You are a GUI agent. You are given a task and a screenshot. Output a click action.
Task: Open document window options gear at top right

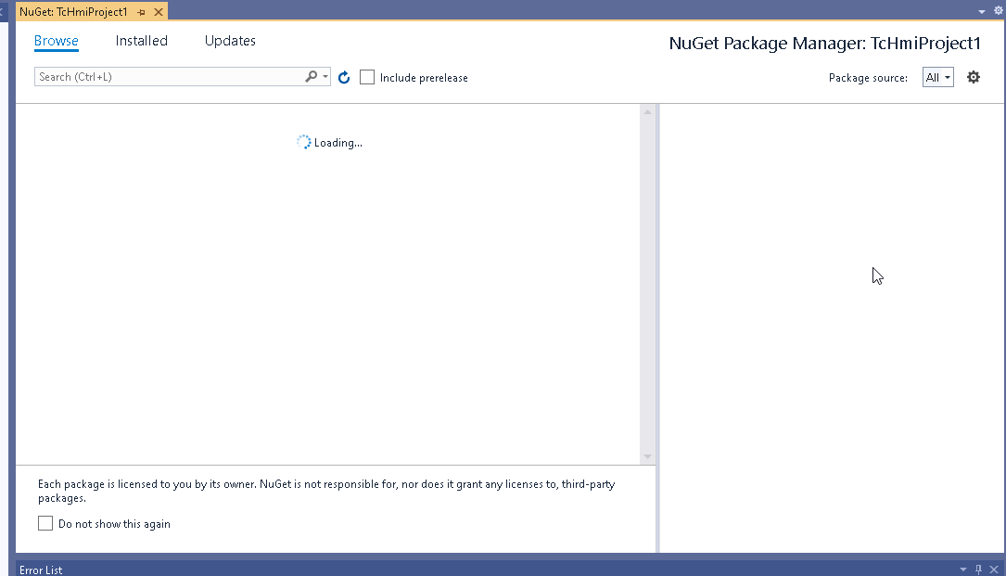pyautogui.click(x=999, y=10)
